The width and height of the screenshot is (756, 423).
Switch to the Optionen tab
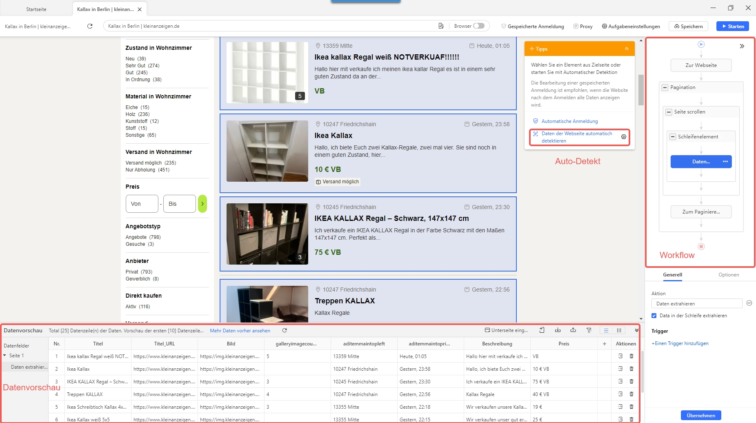728,275
